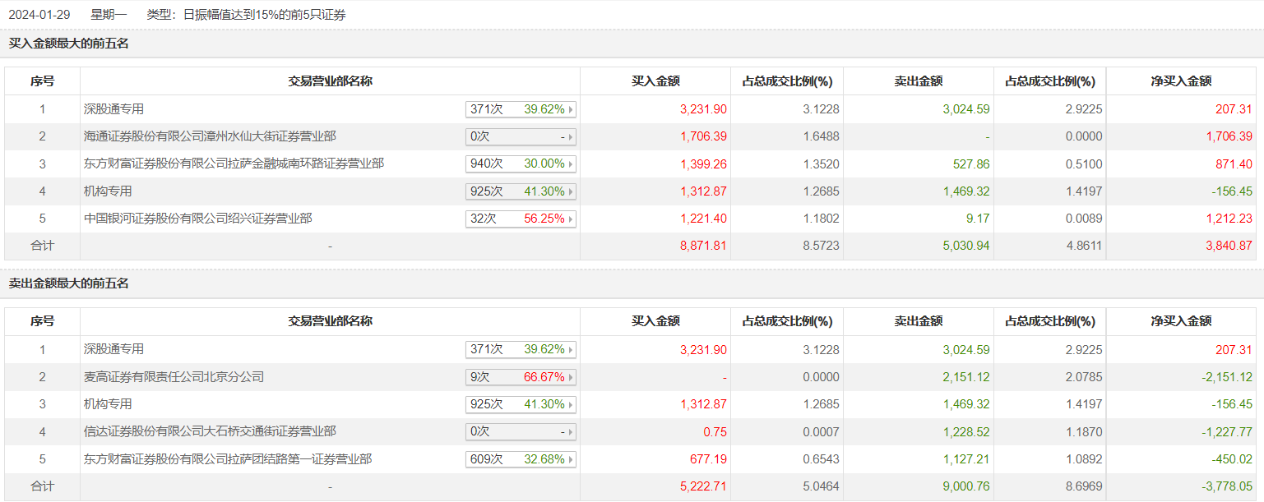Screen dimensions: 1264x502
Task: Open 东方财富拉萨金融城南环路证券营业部 link
Action: [234, 163]
